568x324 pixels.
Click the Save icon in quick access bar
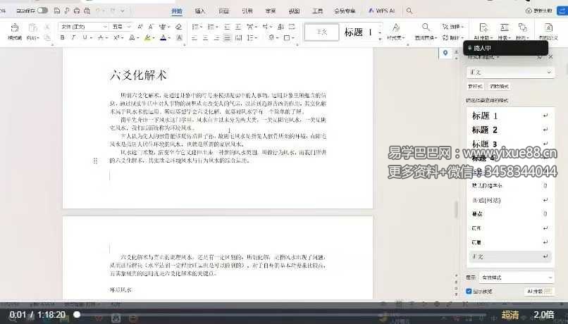click(x=57, y=11)
